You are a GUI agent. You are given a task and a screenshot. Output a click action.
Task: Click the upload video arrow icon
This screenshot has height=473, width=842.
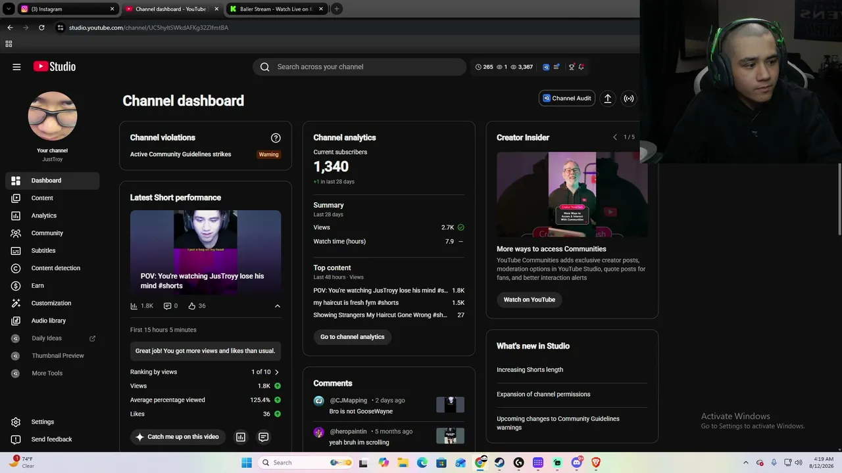[x=608, y=99]
